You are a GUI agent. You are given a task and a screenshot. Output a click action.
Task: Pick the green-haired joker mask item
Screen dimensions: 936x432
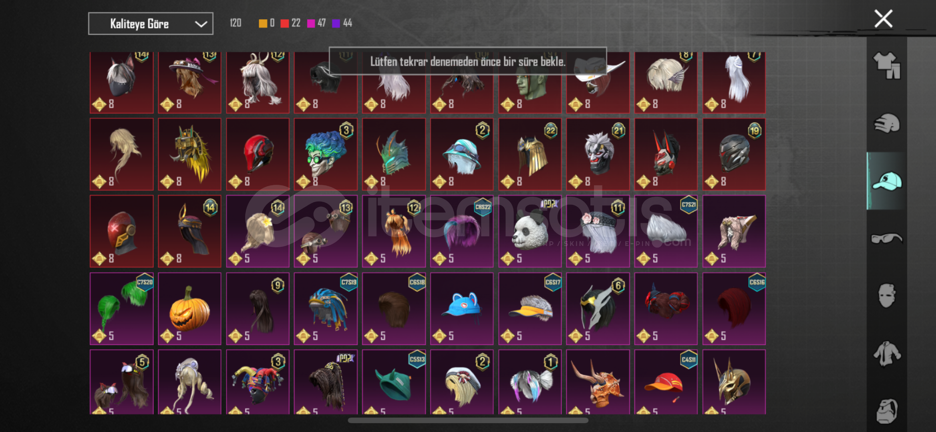click(x=326, y=154)
